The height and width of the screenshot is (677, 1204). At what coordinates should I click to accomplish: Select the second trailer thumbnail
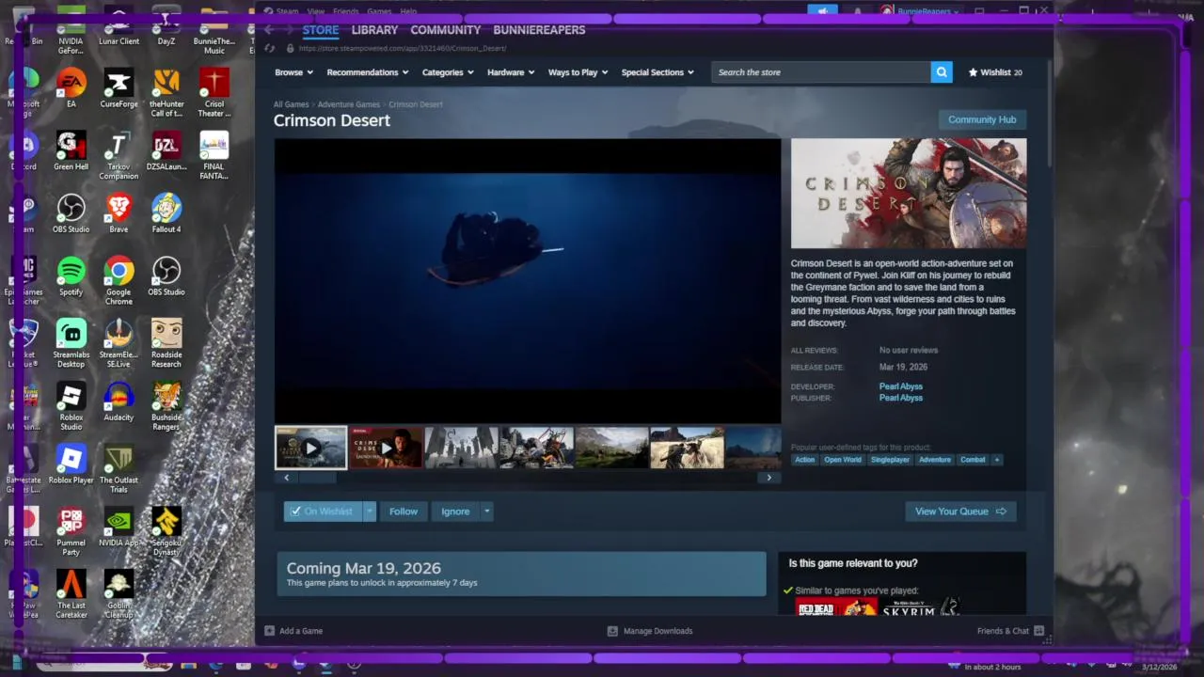[386, 448]
